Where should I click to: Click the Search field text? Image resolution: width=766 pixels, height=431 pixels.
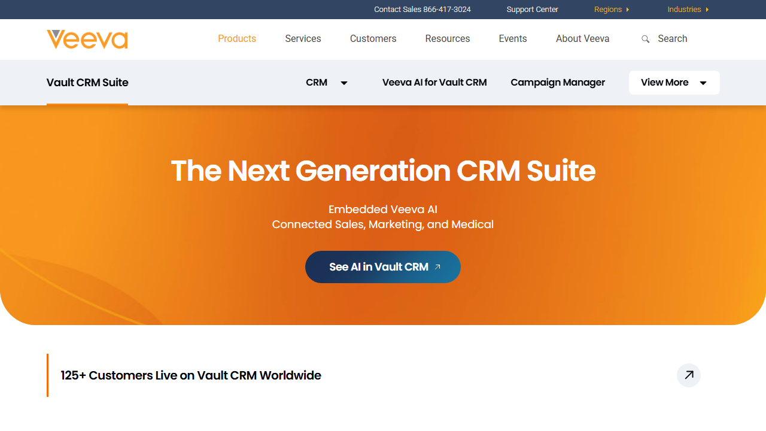[x=673, y=39]
